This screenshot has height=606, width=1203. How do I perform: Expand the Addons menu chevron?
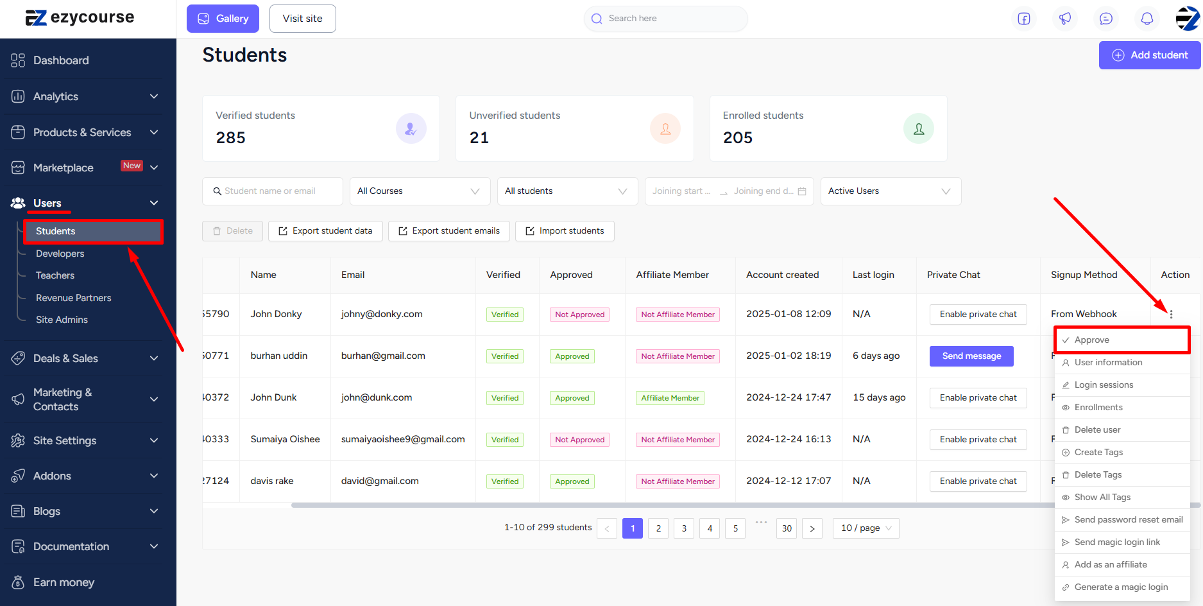point(154,476)
